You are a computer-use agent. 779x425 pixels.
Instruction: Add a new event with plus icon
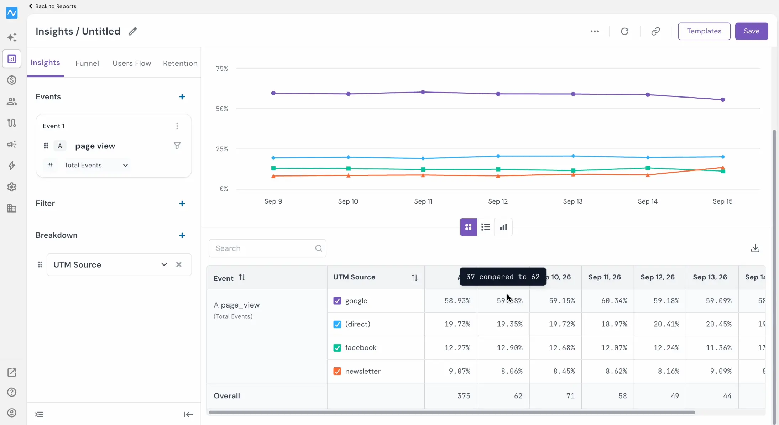(x=182, y=97)
